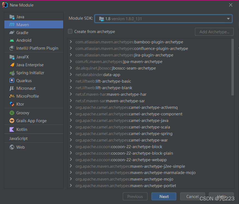Choose the Quarkus icon

click(x=12, y=80)
